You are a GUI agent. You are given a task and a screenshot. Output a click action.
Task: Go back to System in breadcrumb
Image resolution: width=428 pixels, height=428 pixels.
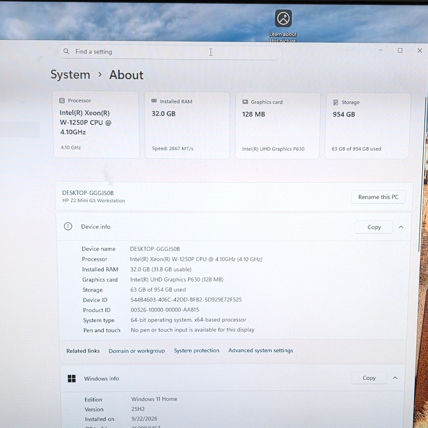(70, 75)
